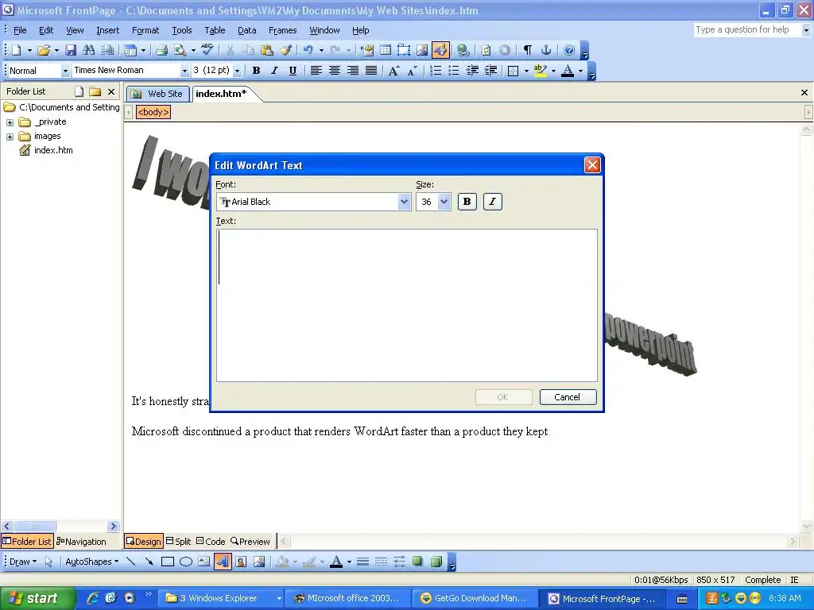Click Insert Picture From File icon

coord(422,50)
